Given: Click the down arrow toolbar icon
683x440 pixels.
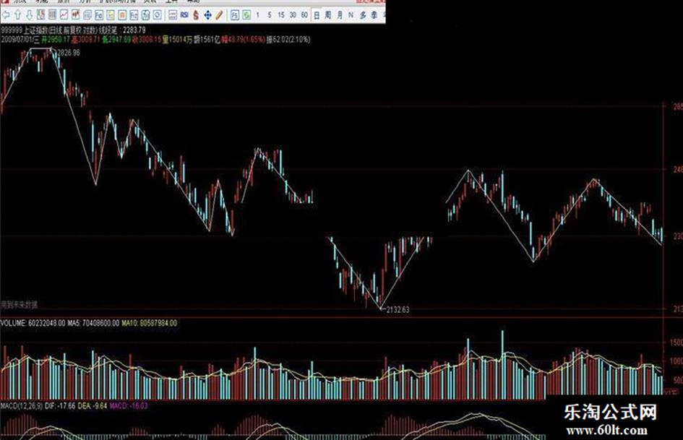Looking at the screenshot, I should (29, 15).
